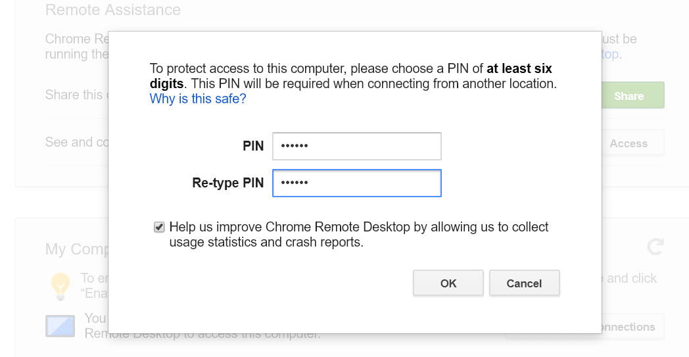The height and width of the screenshot is (357, 689).
Task: Click the refresh icon beside My Computers
Action: click(x=655, y=247)
